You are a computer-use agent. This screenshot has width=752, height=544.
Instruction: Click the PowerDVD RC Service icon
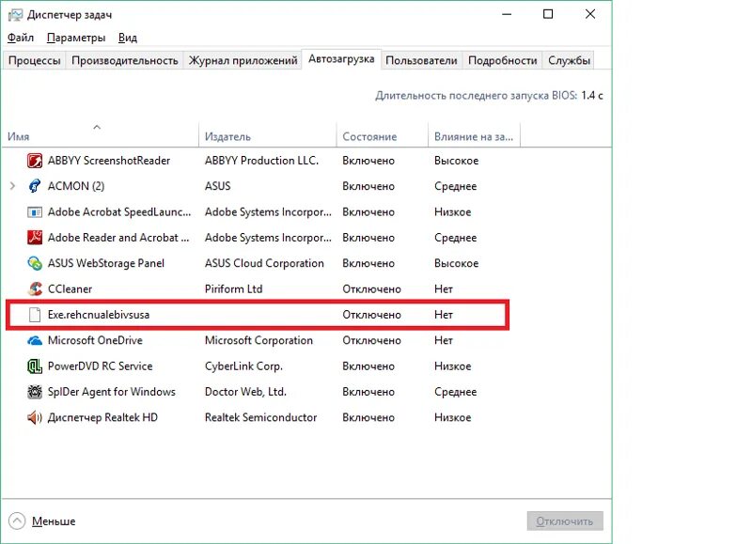tap(35, 366)
